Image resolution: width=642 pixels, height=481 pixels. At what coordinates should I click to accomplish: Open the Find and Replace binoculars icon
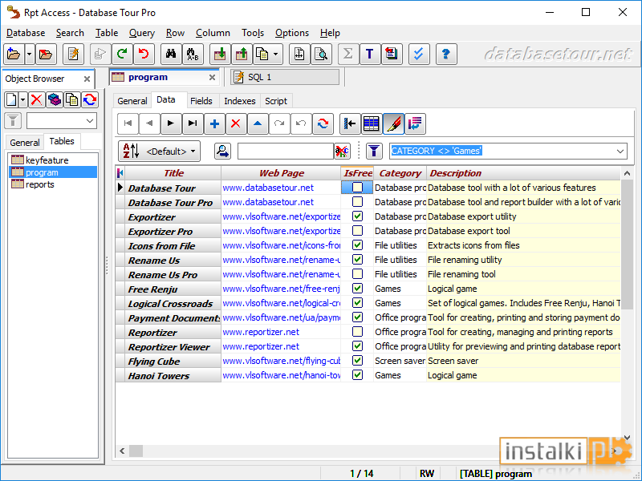click(193, 54)
